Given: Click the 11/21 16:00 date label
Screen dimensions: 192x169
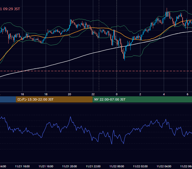Looking at the screenshot, I should coord(22,166).
